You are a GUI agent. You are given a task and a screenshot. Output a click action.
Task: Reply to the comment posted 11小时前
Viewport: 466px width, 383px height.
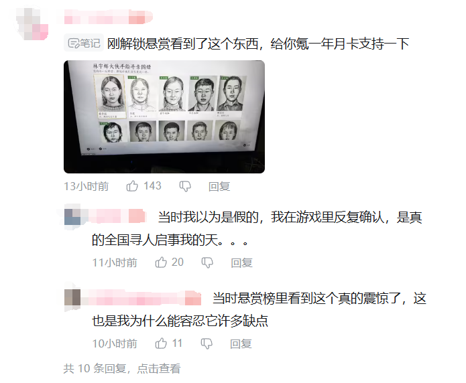[241, 262]
